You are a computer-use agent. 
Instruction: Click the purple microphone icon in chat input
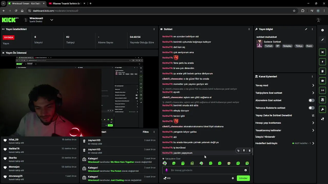click(167, 170)
